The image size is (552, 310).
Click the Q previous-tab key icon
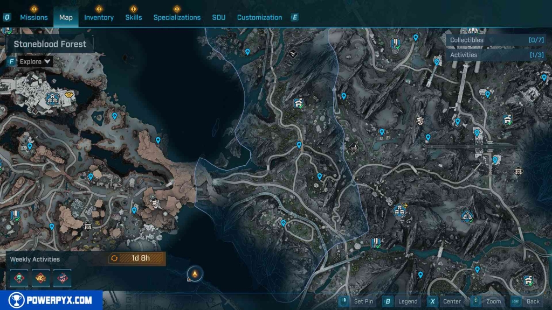tap(7, 17)
